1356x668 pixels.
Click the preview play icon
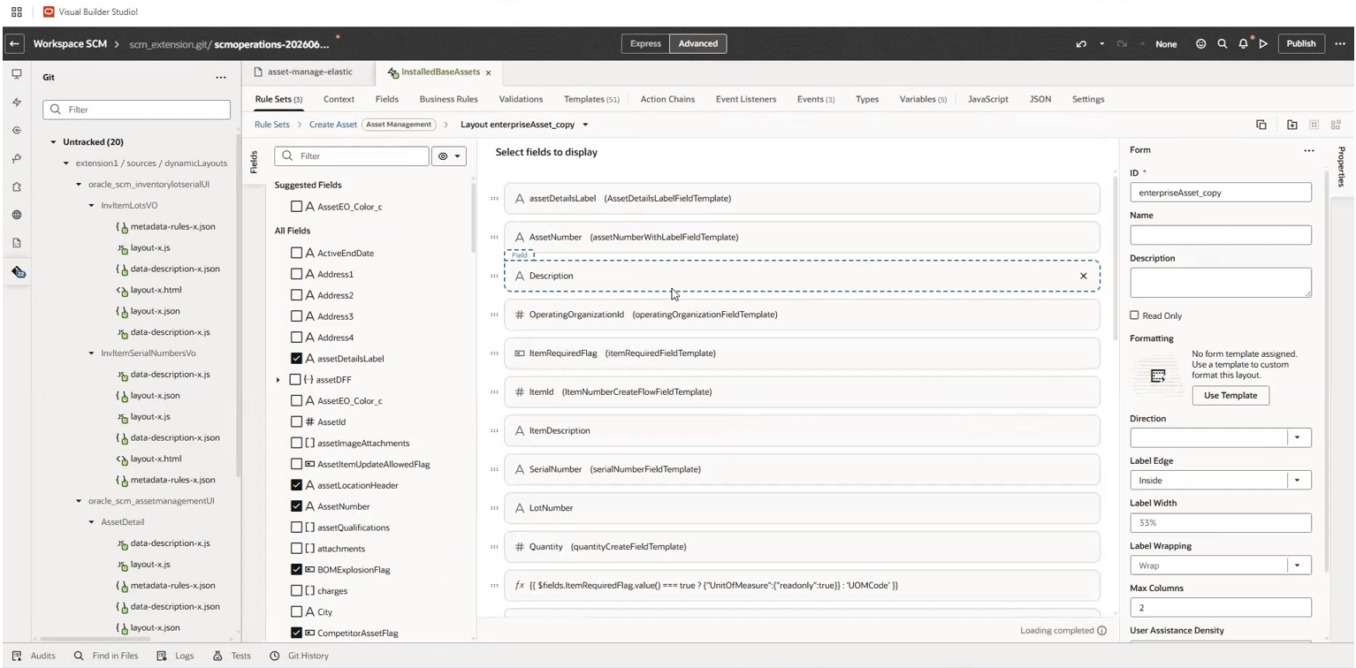coord(1263,44)
